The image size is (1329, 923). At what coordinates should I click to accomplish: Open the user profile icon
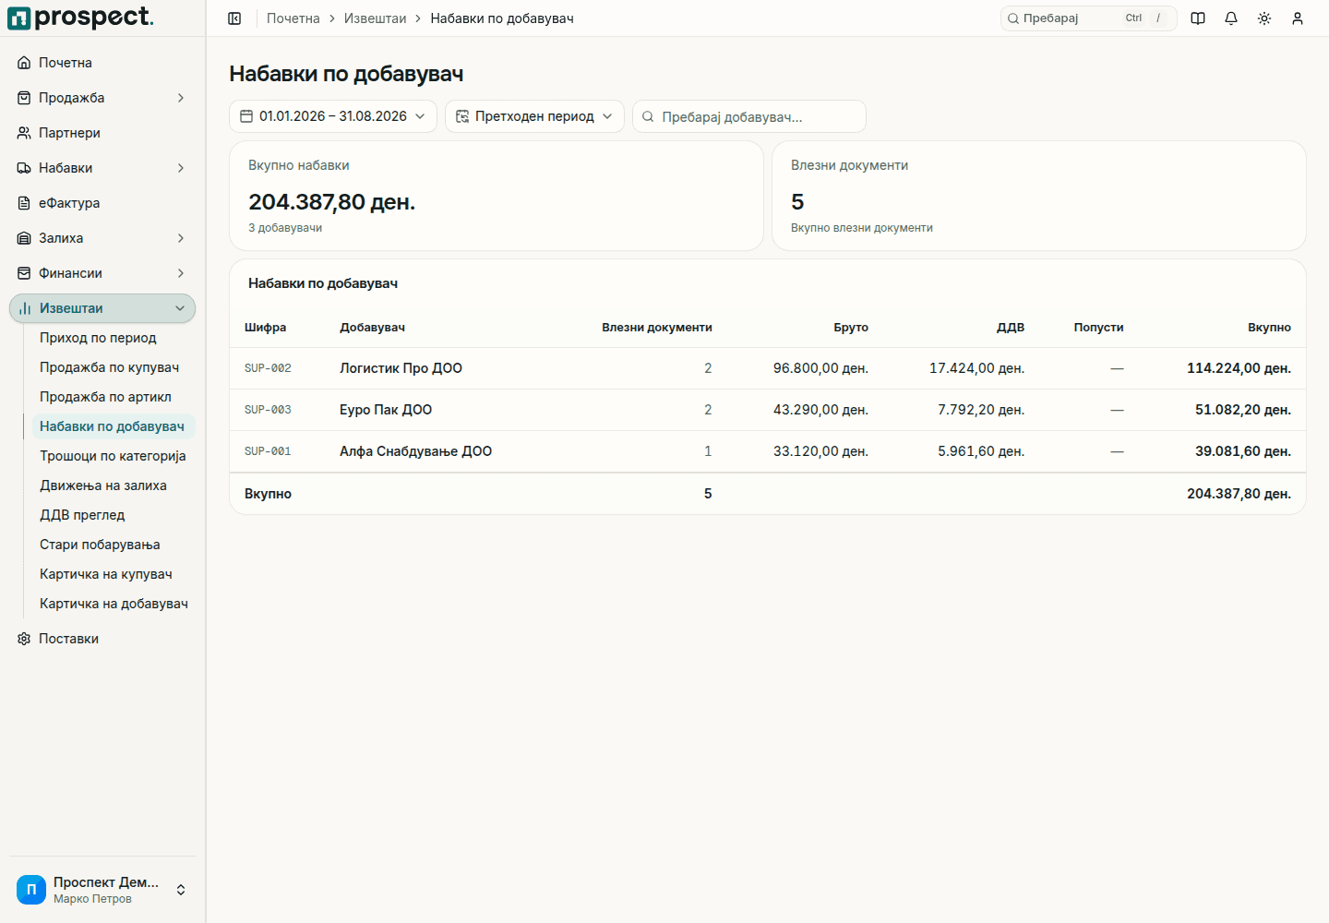pos(1298,18)
